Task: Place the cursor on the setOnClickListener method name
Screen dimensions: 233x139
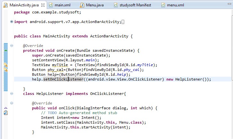Action: [x=63, y=79]
